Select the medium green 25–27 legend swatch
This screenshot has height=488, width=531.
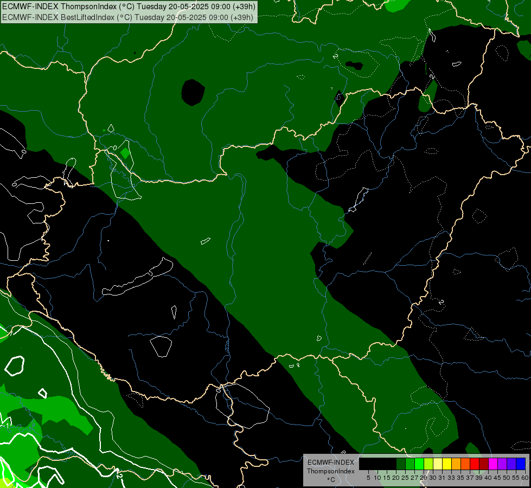(410, 464)
